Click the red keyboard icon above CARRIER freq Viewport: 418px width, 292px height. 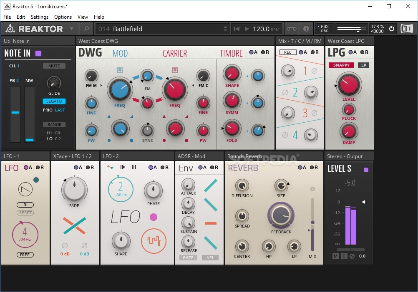pyautogui.click(x=175, y=70)
